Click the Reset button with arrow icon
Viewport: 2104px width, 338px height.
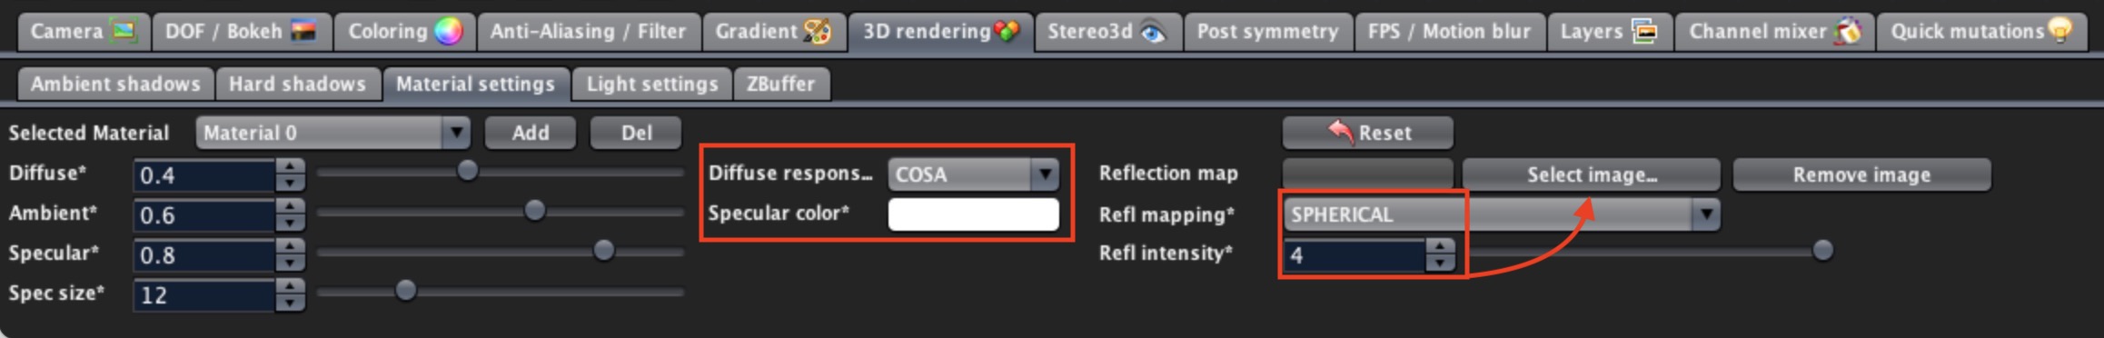pos(1367,133)
